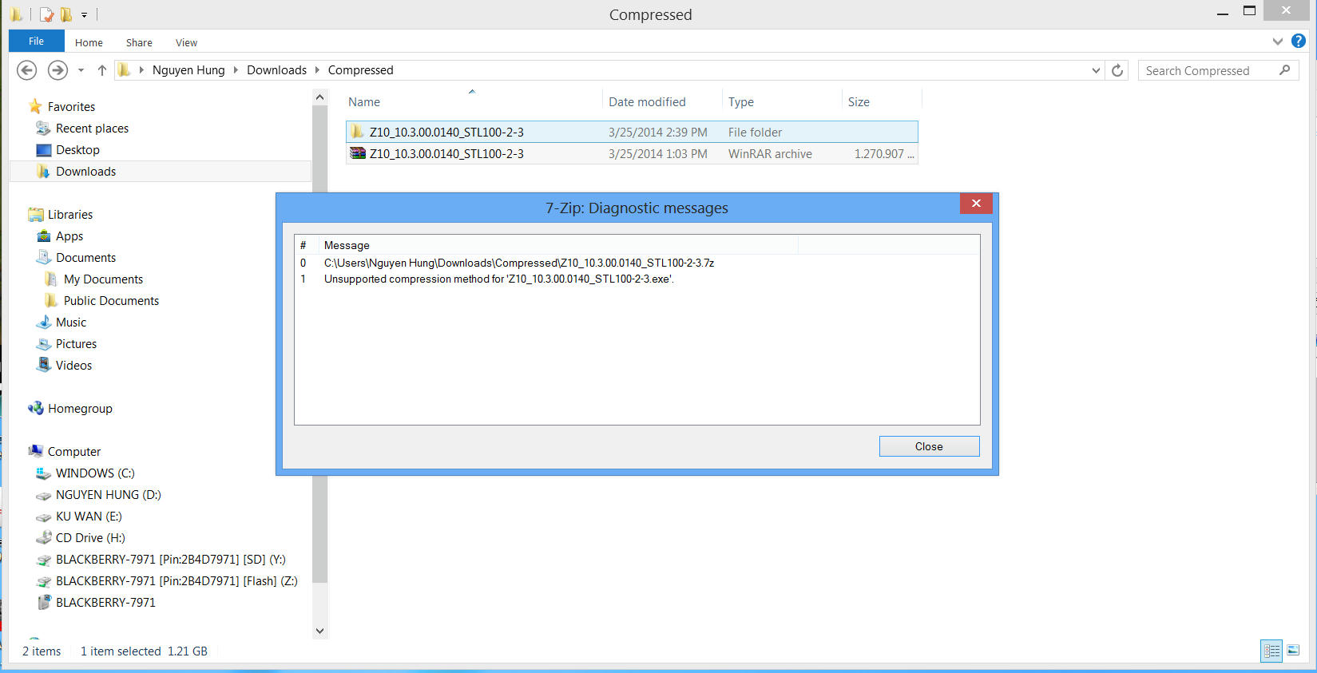Open Music library
The width and height of the screenshot is (1317, 673).
71,322
